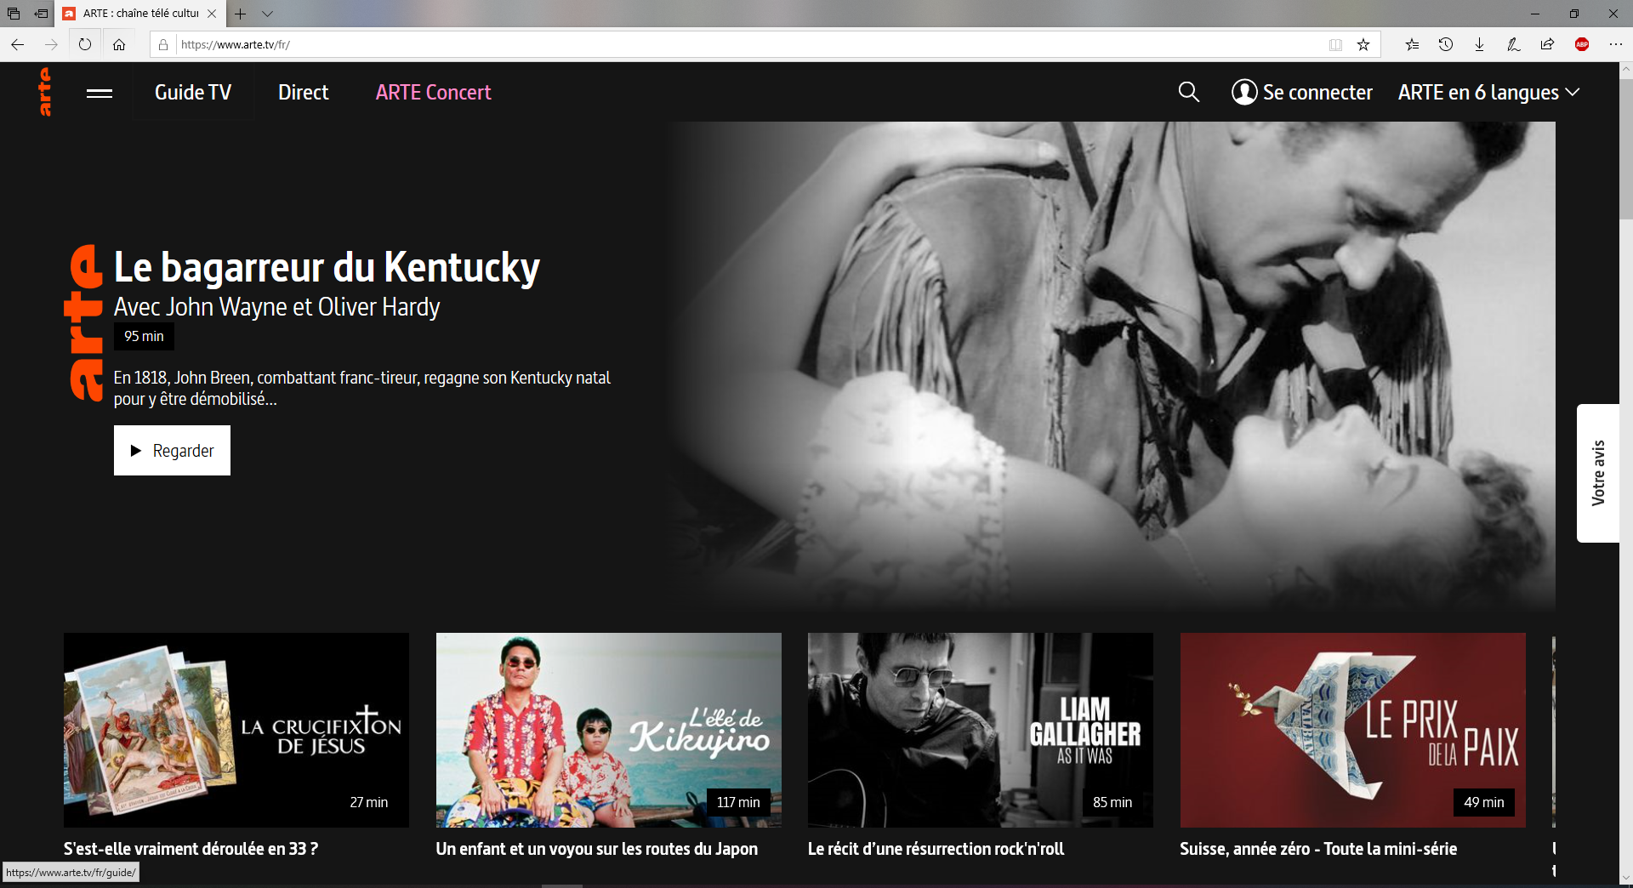
Task: Reload the page with refresh icon
Action: (85, 44)
